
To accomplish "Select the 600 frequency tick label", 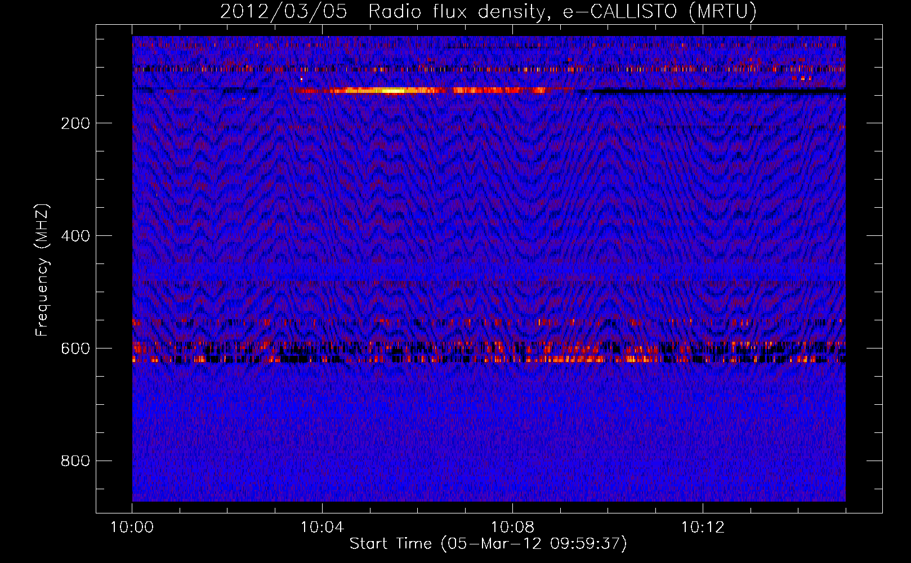I will click(75, 348).
